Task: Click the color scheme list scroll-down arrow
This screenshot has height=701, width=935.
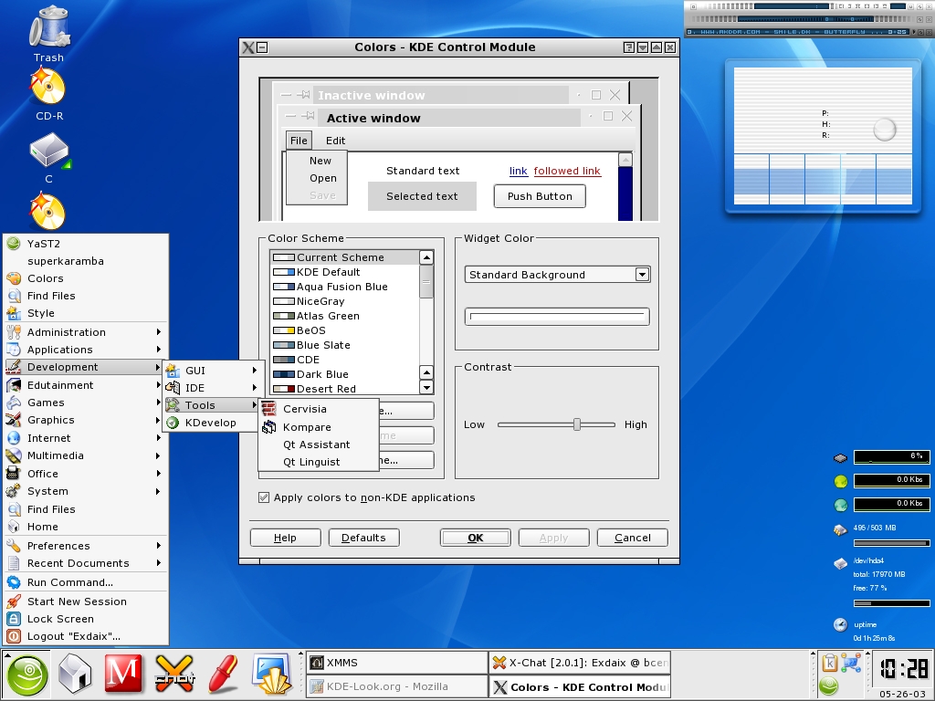Action: pyautogui.click(x=426, y=387)
